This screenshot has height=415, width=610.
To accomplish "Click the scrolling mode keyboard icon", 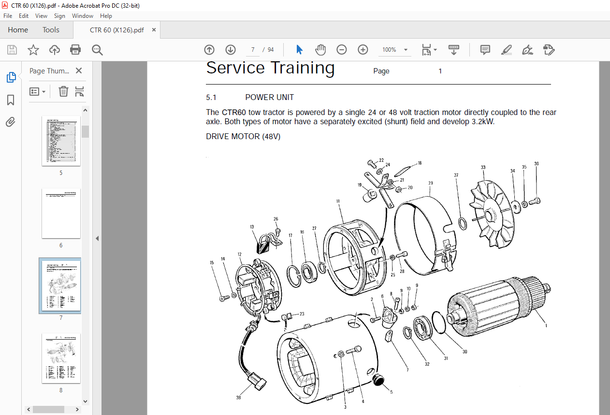I will click(454, 50).
